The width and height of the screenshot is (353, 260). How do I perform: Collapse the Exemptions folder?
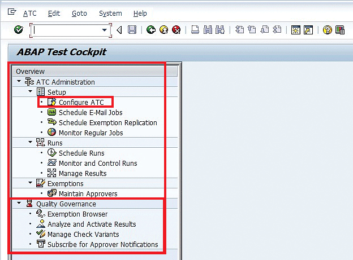pos(31,183)
